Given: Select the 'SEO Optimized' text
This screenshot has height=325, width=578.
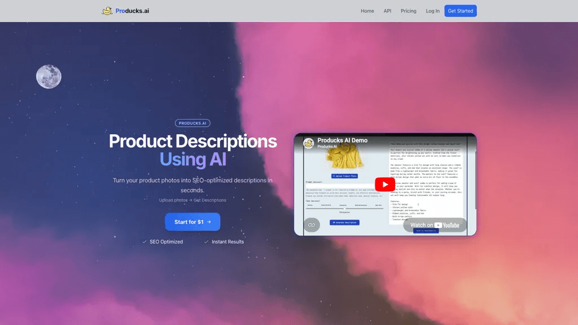Looking at the screenshot, I should tap(166, 241).
